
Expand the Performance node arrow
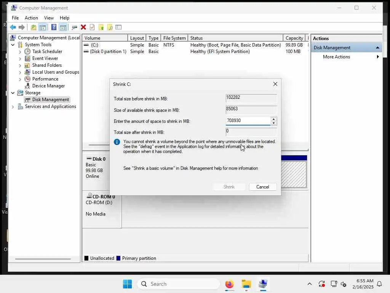tap(20, 79)
